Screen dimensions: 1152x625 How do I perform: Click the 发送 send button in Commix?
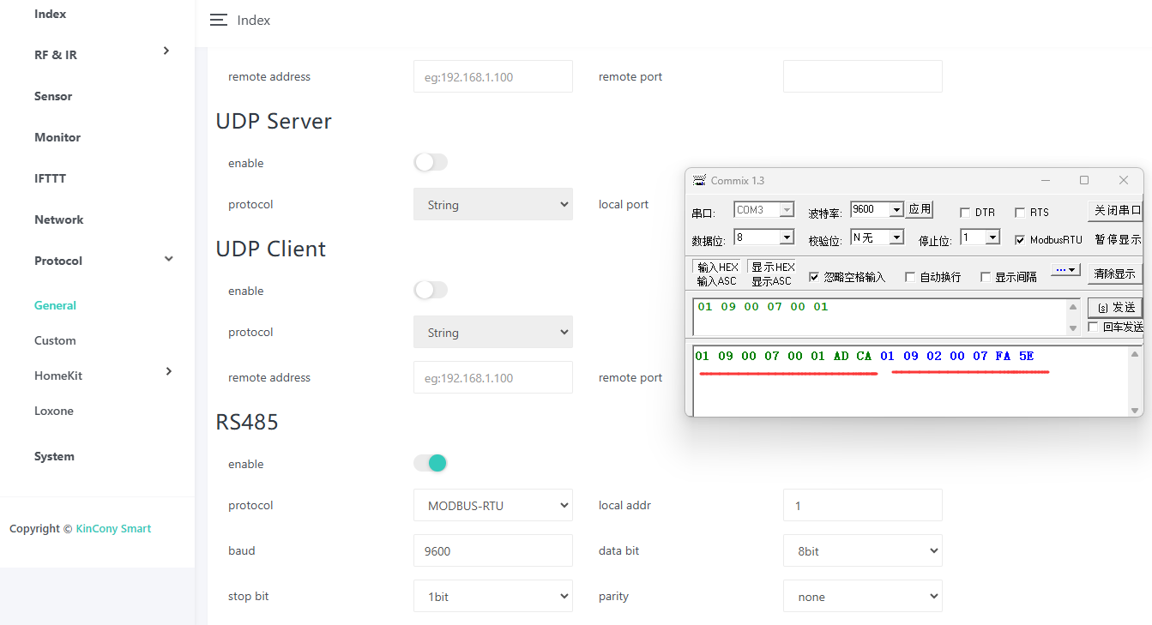point(1115,308)
